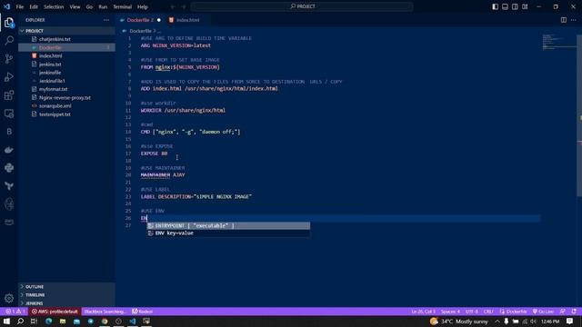Toggle the bottom panel layout icon
Viewport: 582px width, 327px height.
pos(506,6)
